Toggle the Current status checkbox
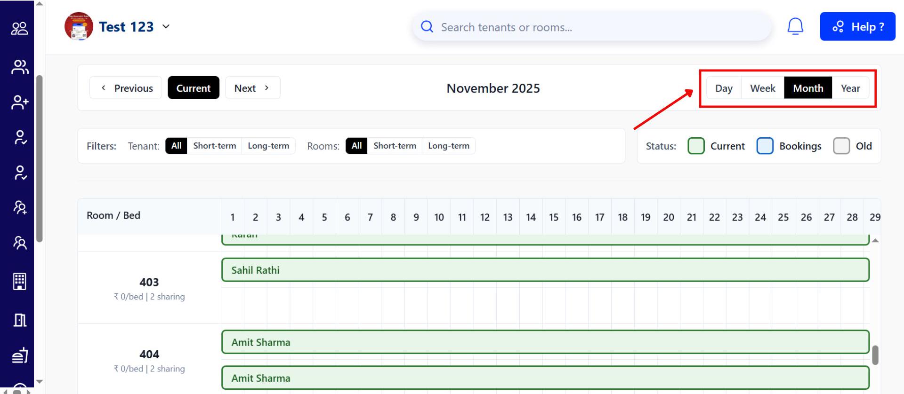The height and width of the screenshot is (394, 904). (696, 146)
